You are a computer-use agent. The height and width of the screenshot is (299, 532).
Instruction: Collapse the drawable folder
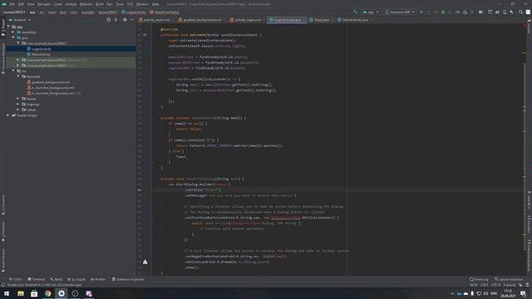coord(18,76)
